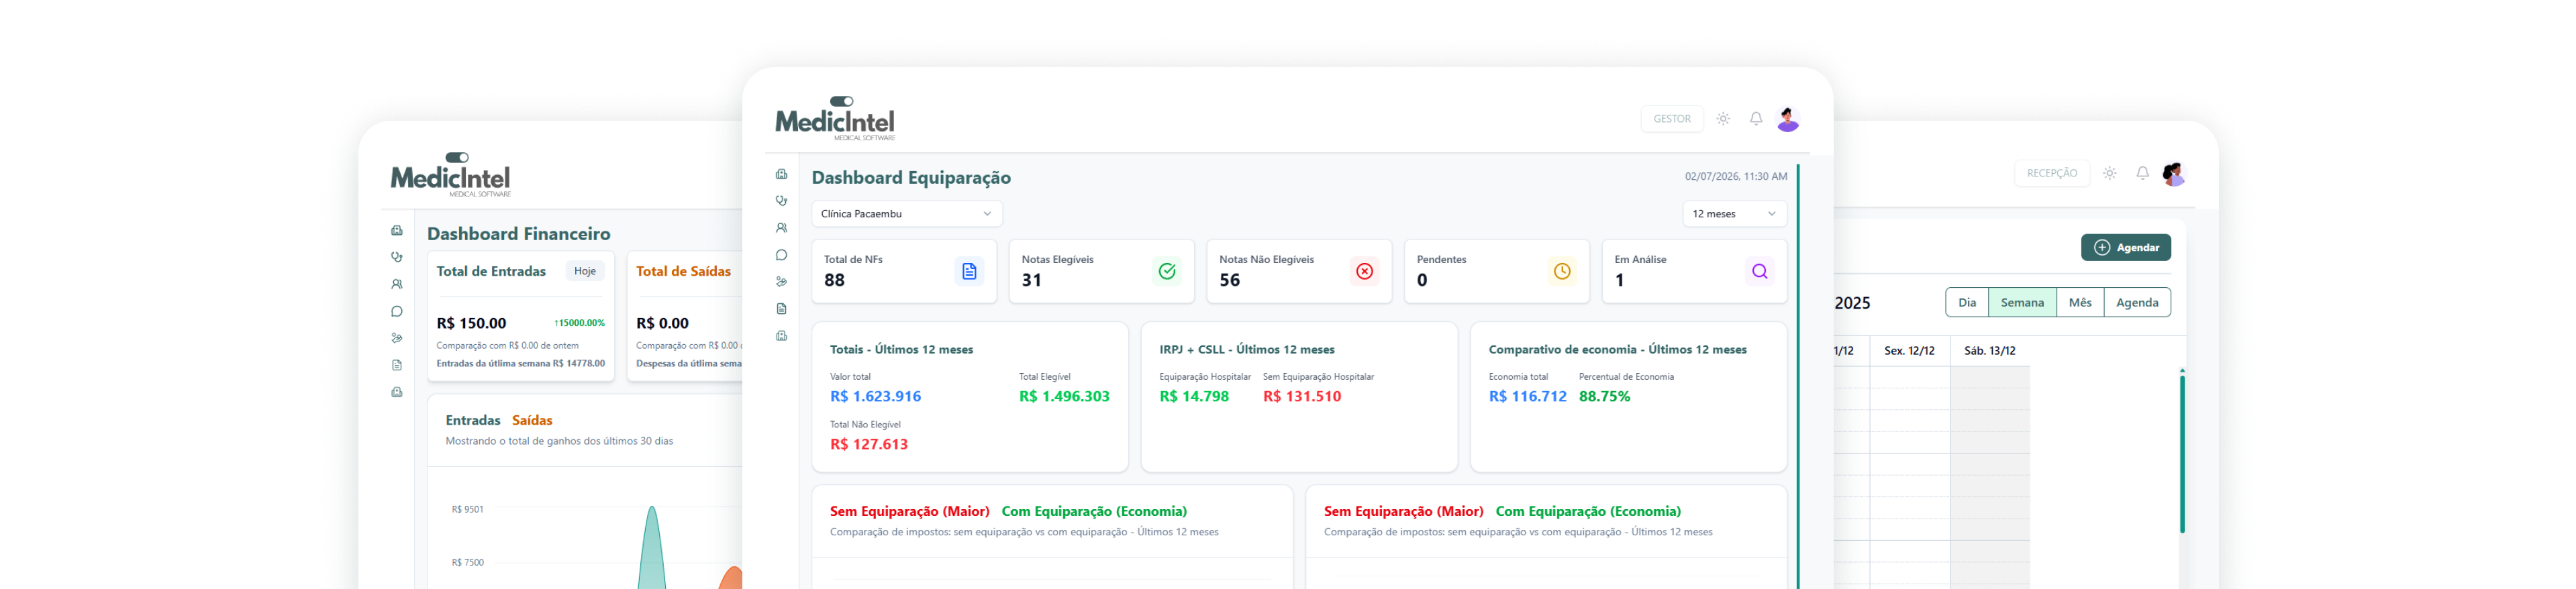
Task: Click the Agendar button
Action: (x=2125, y=248)
